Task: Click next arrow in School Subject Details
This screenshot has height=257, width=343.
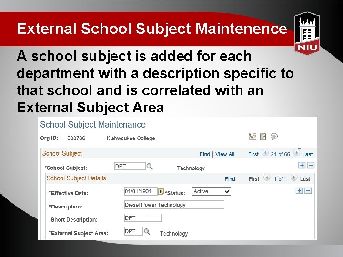Action: click(294, 178)
